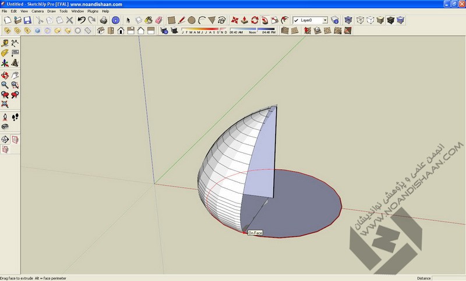Toggle X-Ray face style
This screenshot has width=466, height=281.
pyautogui.click(x=348, y=20)
